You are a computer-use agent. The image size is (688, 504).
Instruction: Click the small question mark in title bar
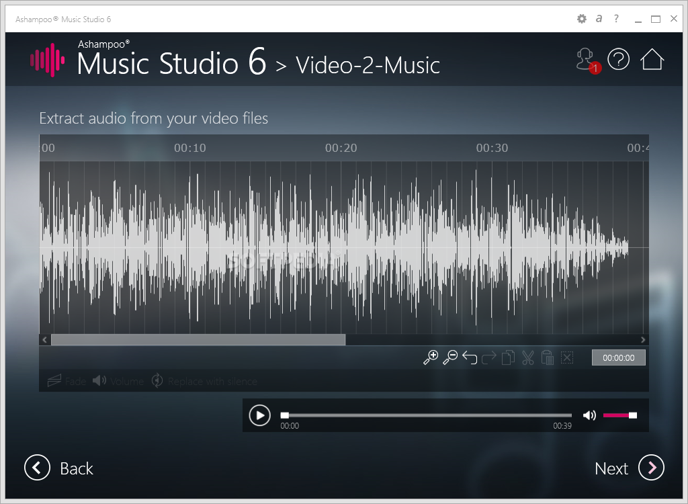(x=617, y=18)
